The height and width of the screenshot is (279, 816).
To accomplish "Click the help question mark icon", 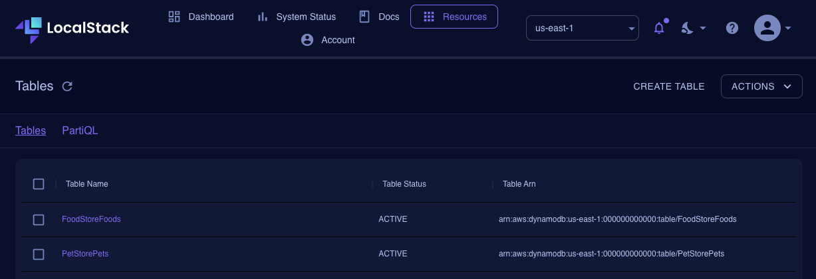I will (732, 28).
